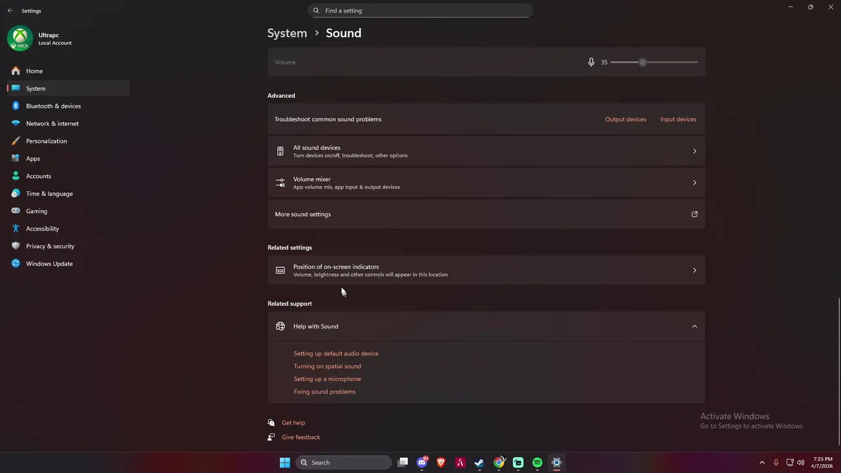
Task: Open Turning on spatial sound link
Action: point(327,367)
